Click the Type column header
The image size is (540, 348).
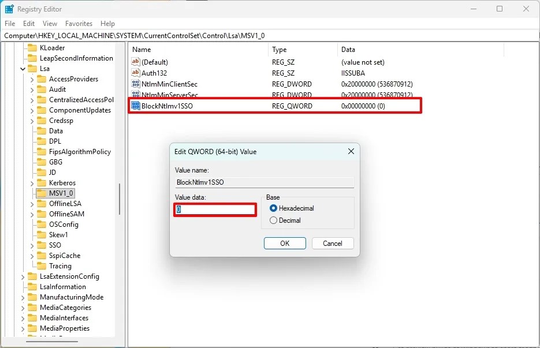tap(303, 50)
